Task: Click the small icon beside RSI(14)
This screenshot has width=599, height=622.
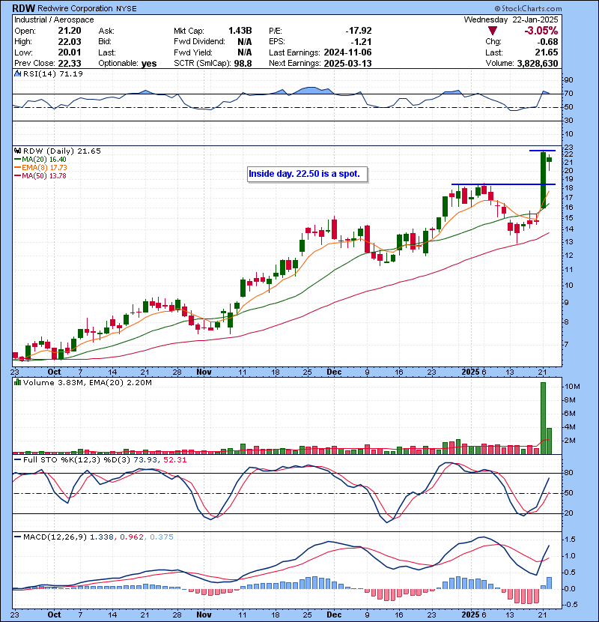Action: [17, 73]
